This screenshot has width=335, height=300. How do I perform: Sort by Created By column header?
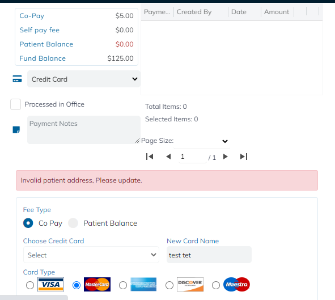pos(194,12)
